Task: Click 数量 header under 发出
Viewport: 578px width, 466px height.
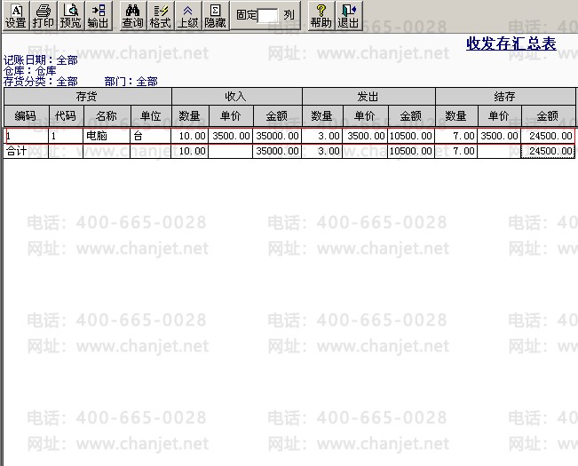Action: pyautogui.click(x=322, y=116)
